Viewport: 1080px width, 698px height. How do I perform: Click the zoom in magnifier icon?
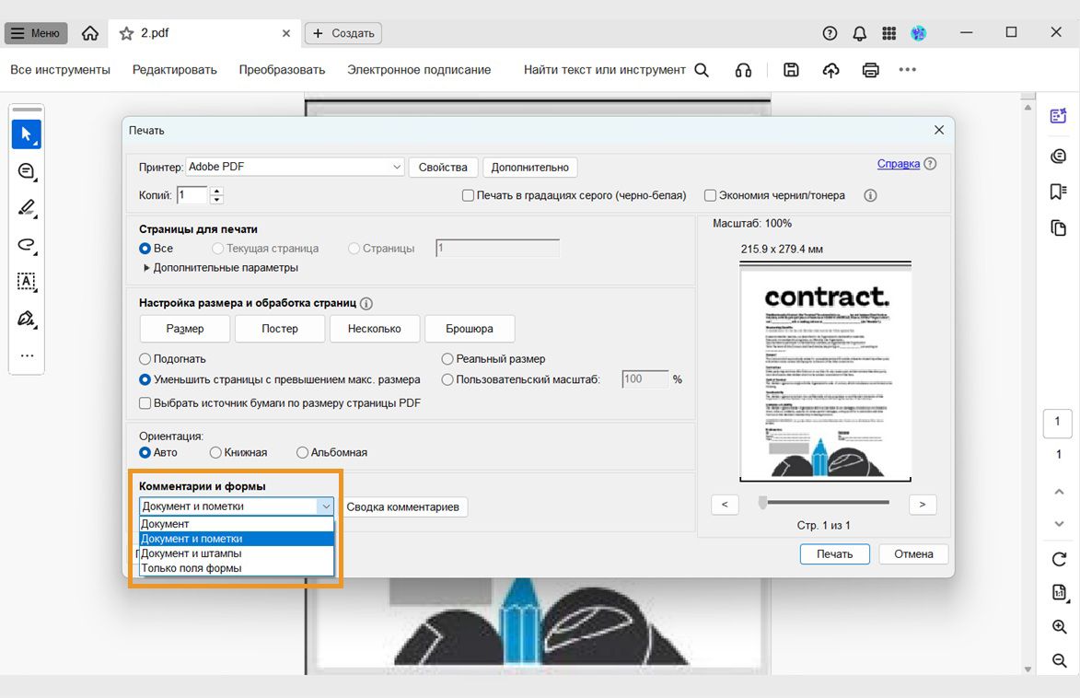pyautogui.click(x=1060, y=626)
